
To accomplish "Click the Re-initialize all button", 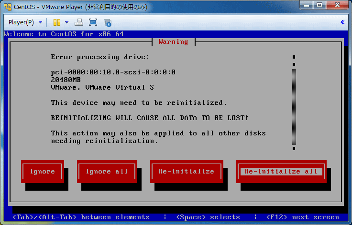I will pyautogui.click(x=281, y=172).
